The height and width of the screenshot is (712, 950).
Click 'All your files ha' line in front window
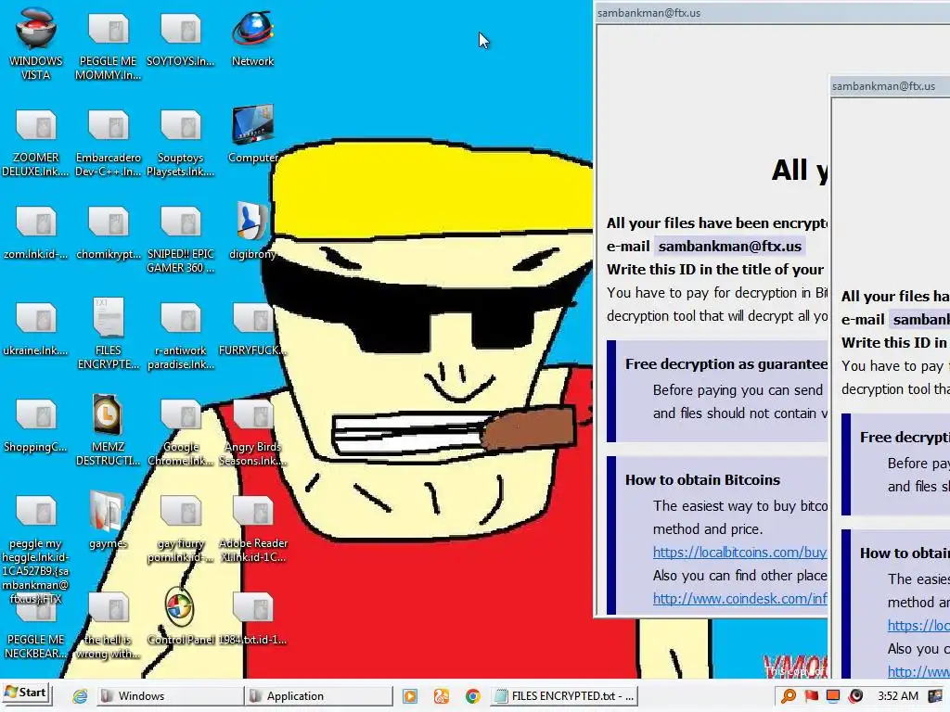pyautogui.click(x=895, y=296)
